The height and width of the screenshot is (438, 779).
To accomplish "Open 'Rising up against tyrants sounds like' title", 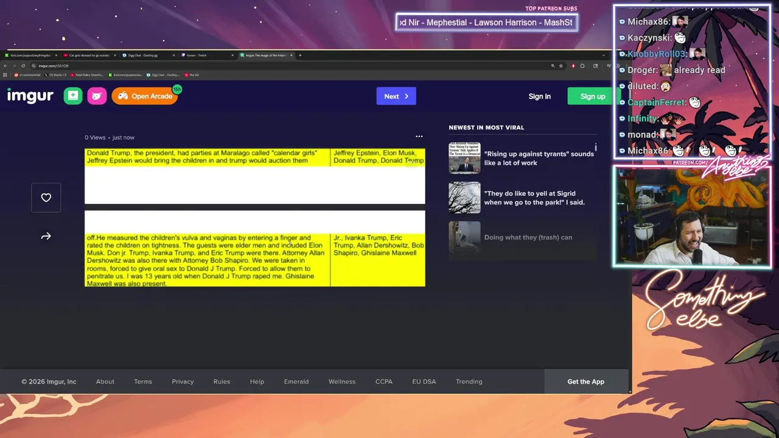I will coord(539,158).
